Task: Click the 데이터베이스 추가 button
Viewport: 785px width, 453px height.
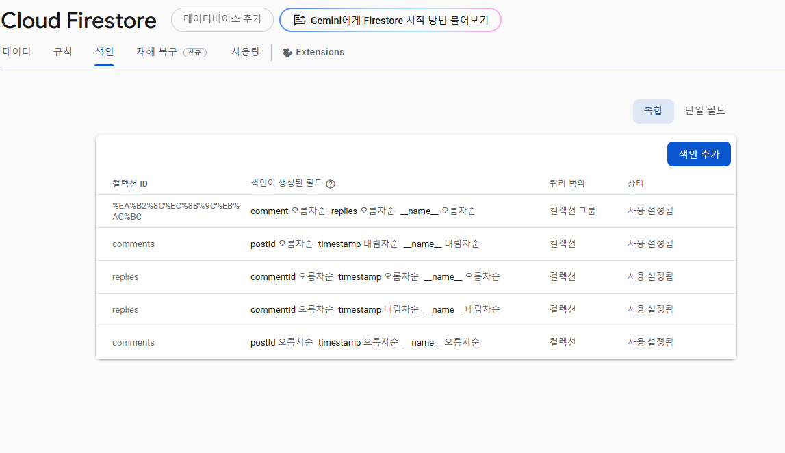Action: (x=222, y=20)
